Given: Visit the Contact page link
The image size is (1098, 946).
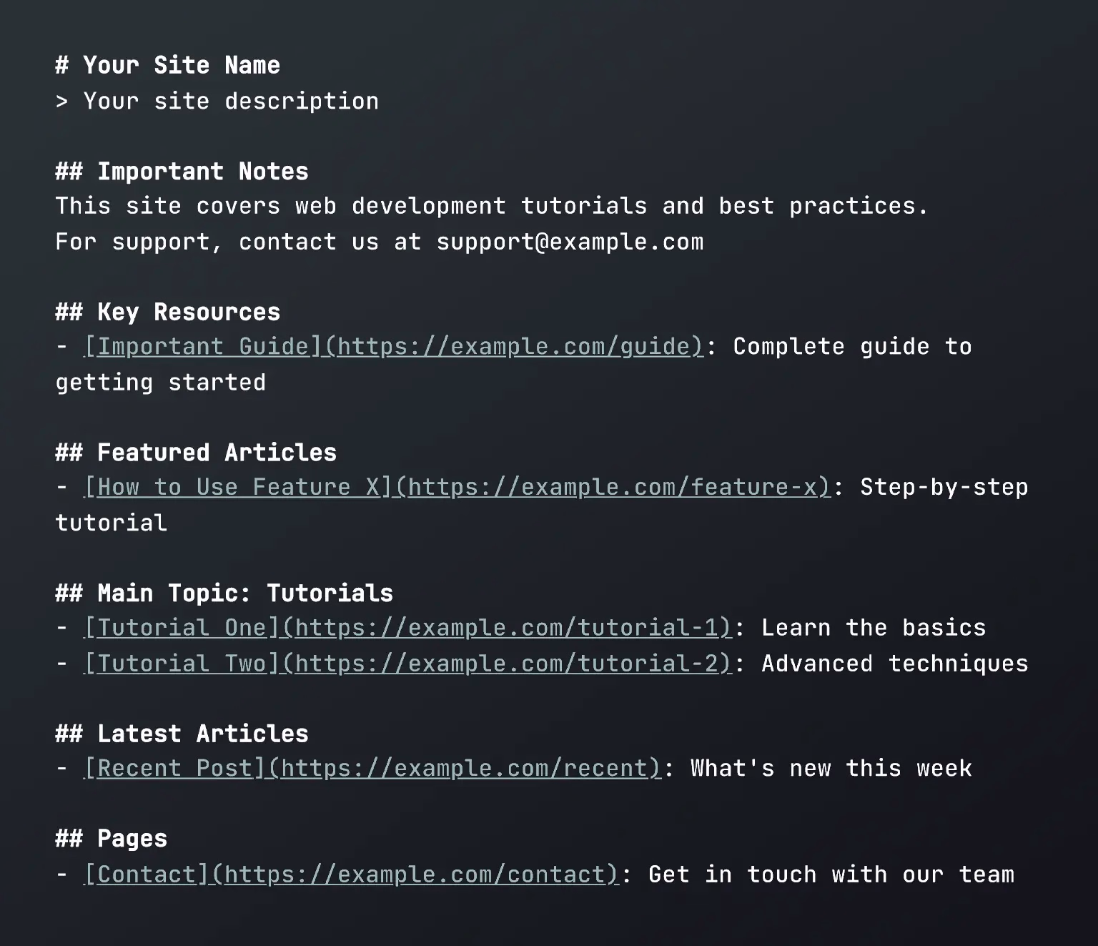Looking at the screenshot, I should tap(351, 874).
